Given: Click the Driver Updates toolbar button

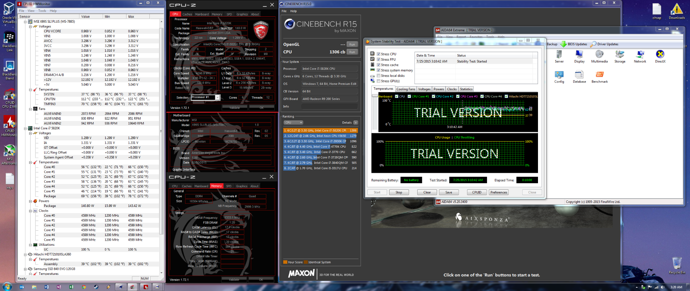Looking at the screenshot, I should tap(604, 44).
